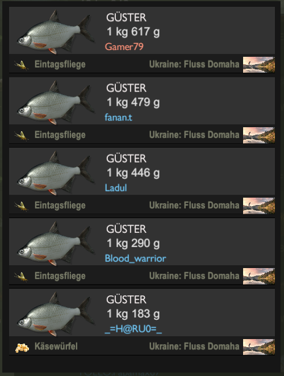The image size is (284, 376).
Task: Open player profile Gamer79
Action: tap(124, 47)
